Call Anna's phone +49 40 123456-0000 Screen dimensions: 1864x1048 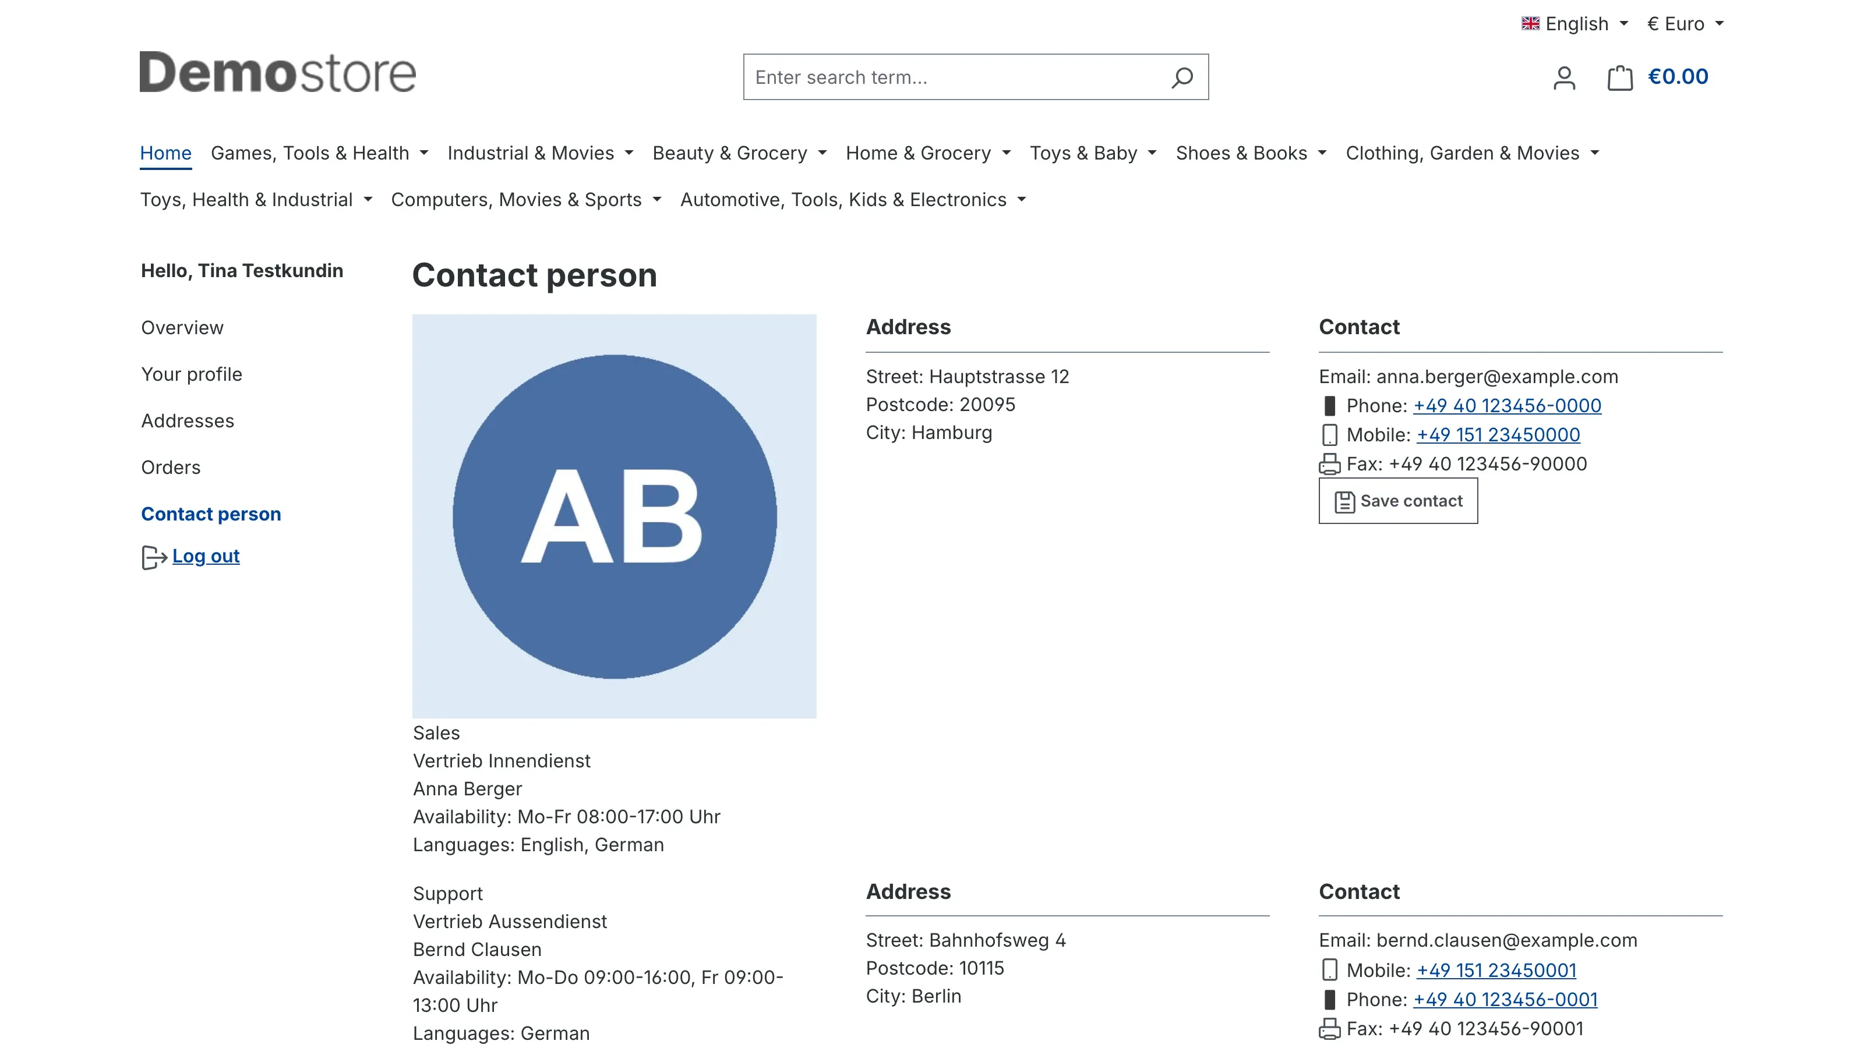[x=1508, y=406]
